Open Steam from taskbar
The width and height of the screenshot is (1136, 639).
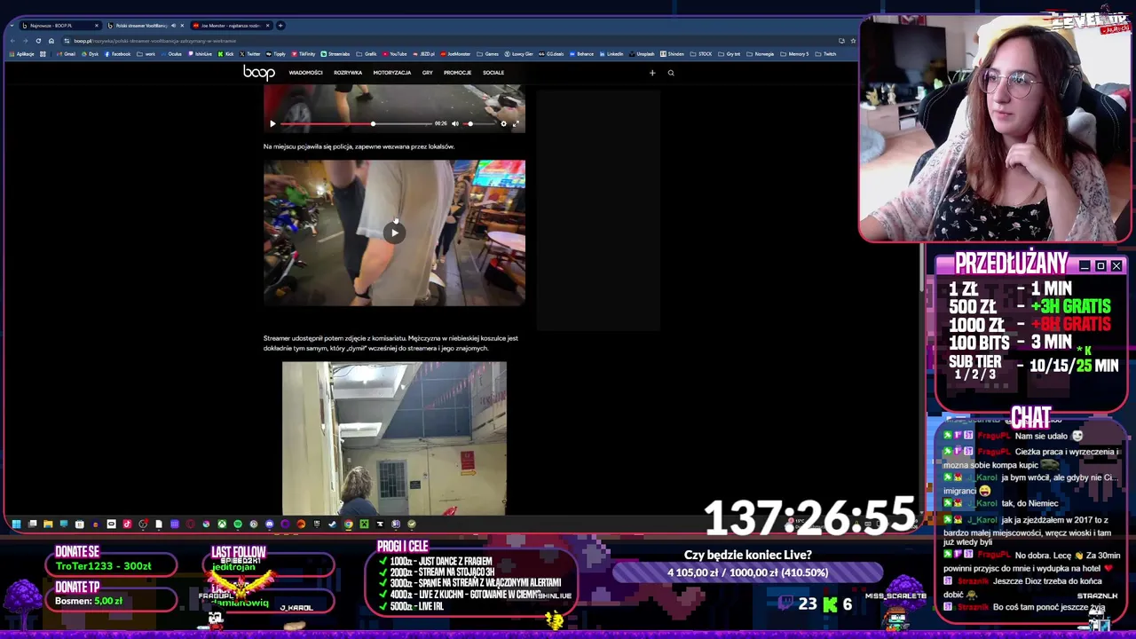(332, 524)
